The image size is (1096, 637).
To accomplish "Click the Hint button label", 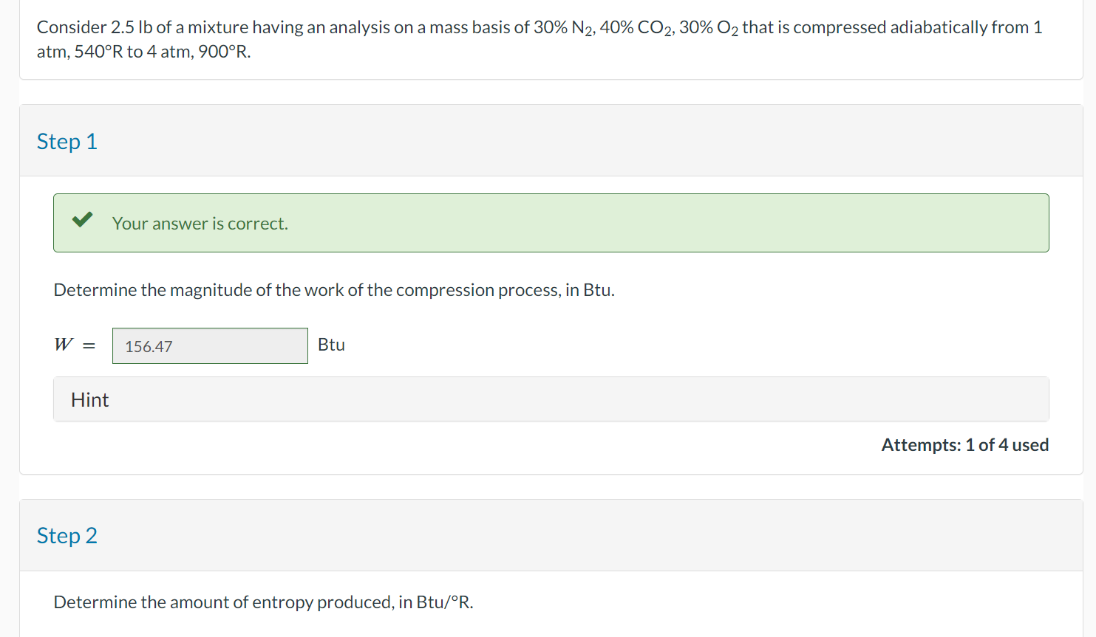I will (x=89, y=399).
